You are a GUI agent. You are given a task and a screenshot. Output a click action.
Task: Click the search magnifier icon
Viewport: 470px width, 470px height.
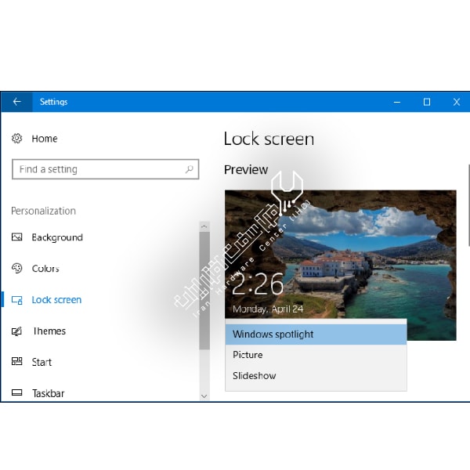(189, 169)
